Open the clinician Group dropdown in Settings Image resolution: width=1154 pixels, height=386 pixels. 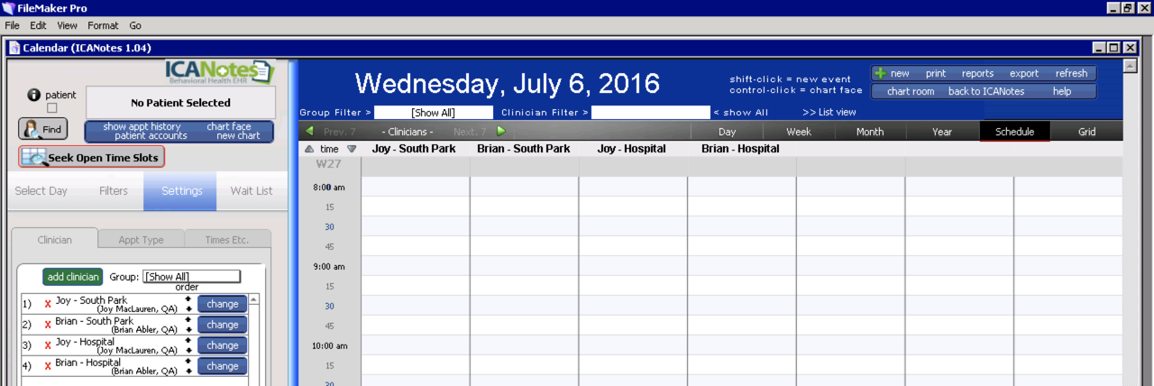192,277
